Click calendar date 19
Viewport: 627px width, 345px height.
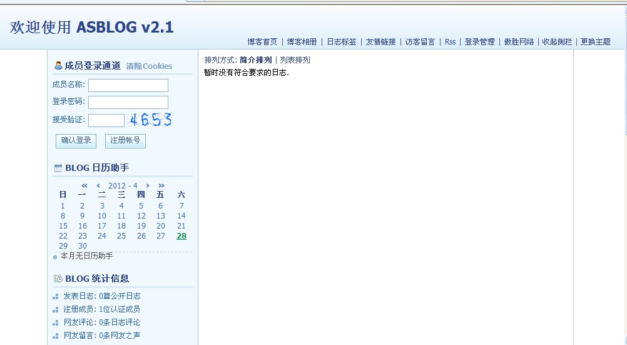(x=141, y=226)
